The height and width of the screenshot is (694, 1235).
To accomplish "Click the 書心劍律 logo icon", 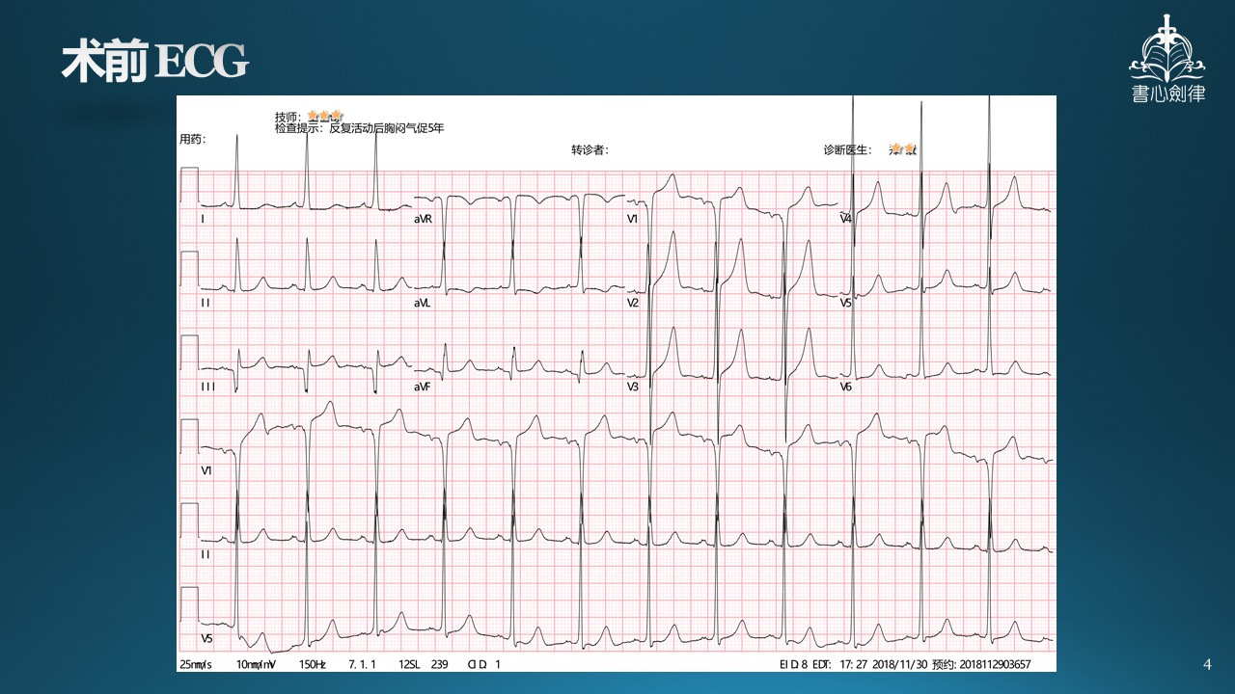I will 1168,59.
